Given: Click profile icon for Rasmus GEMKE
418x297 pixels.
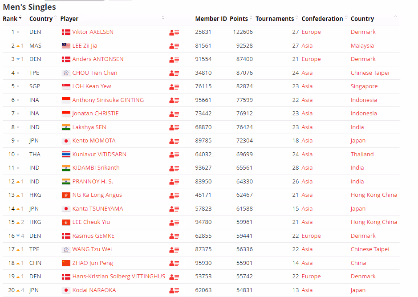Looking at the screenshot, I should (x=174, y=236).
